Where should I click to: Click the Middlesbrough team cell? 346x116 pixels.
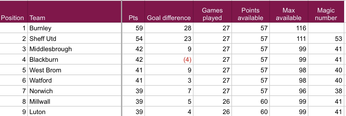tap(51, 49)
